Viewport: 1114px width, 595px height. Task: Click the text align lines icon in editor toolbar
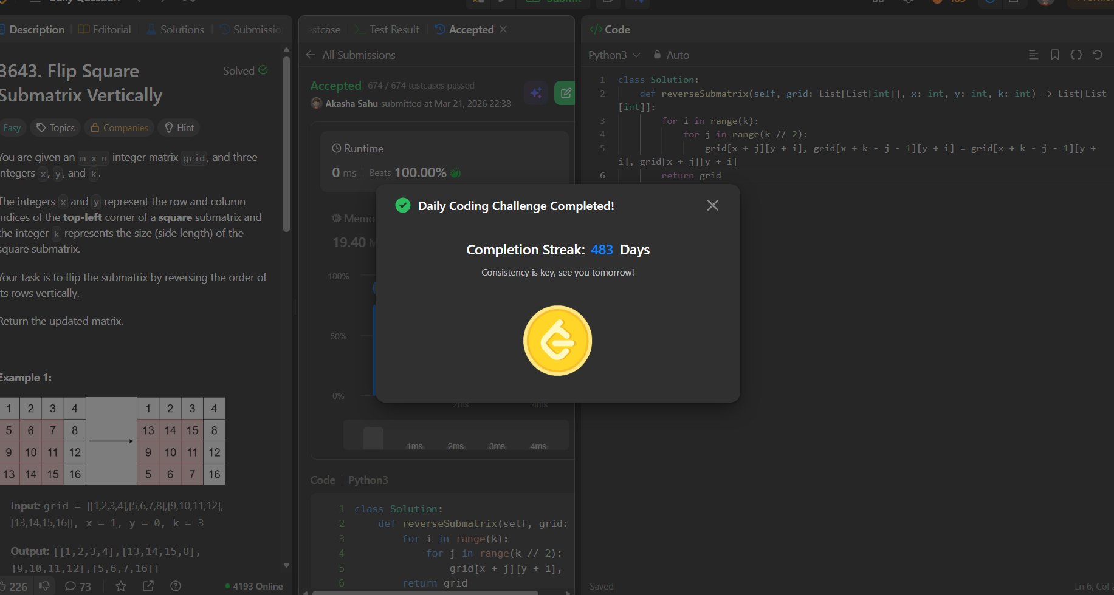click(1033, 55)
